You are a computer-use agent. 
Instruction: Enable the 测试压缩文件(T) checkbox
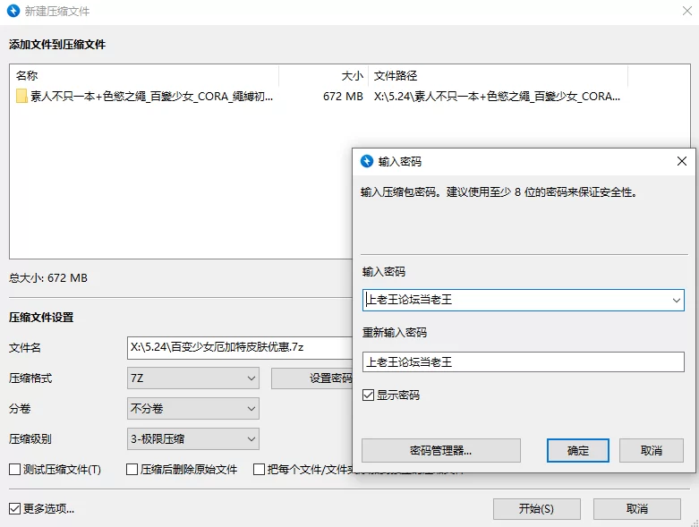15,469
